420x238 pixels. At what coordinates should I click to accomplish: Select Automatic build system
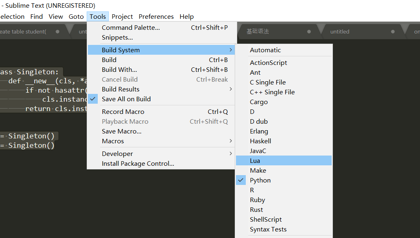284,50
